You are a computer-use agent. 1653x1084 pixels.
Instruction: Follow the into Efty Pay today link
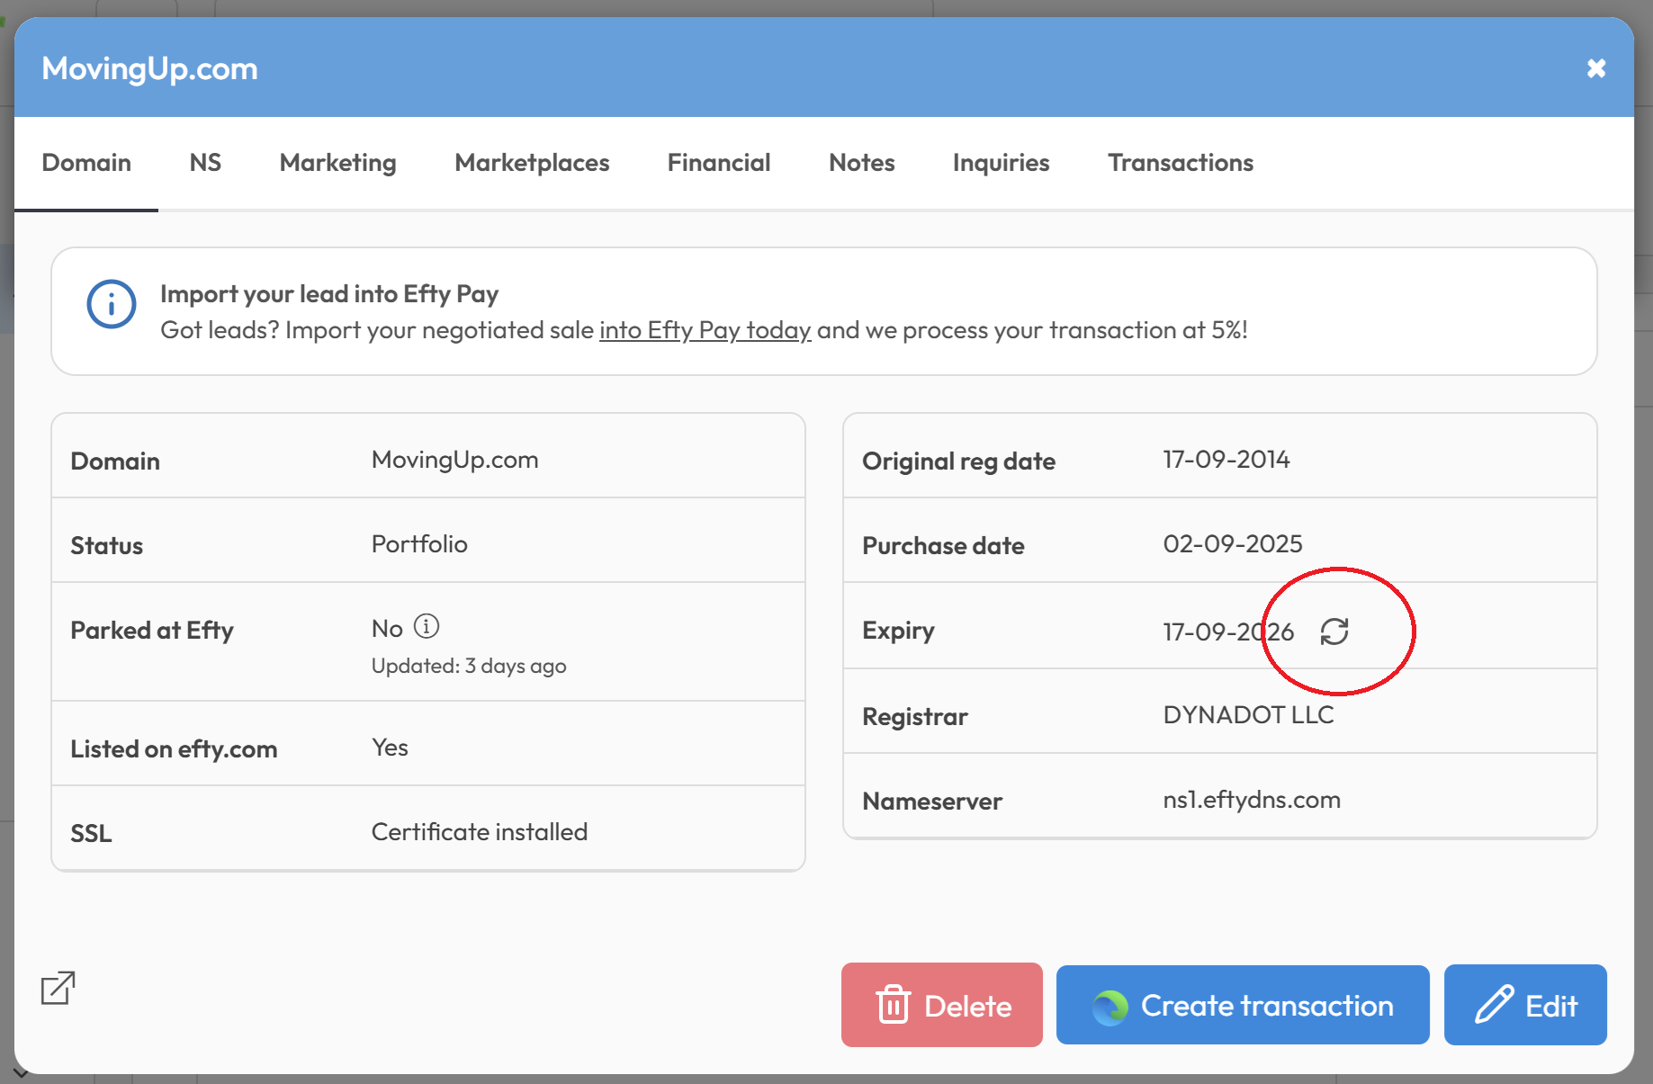click(705, 330)
